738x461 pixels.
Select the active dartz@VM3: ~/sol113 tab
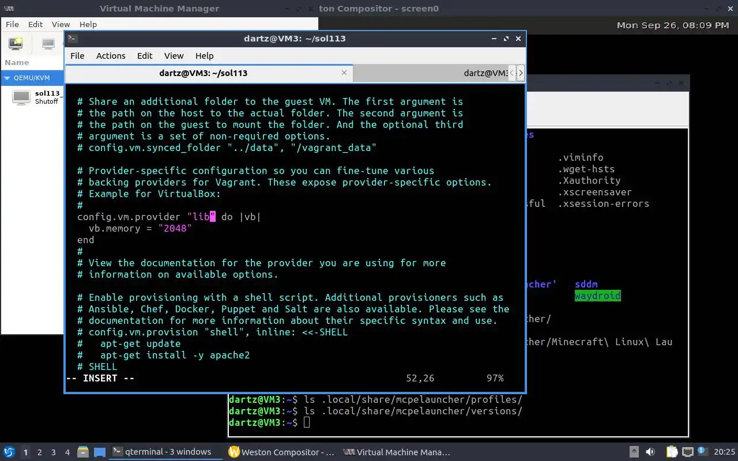pyautogui.click(x=209, y=73)
